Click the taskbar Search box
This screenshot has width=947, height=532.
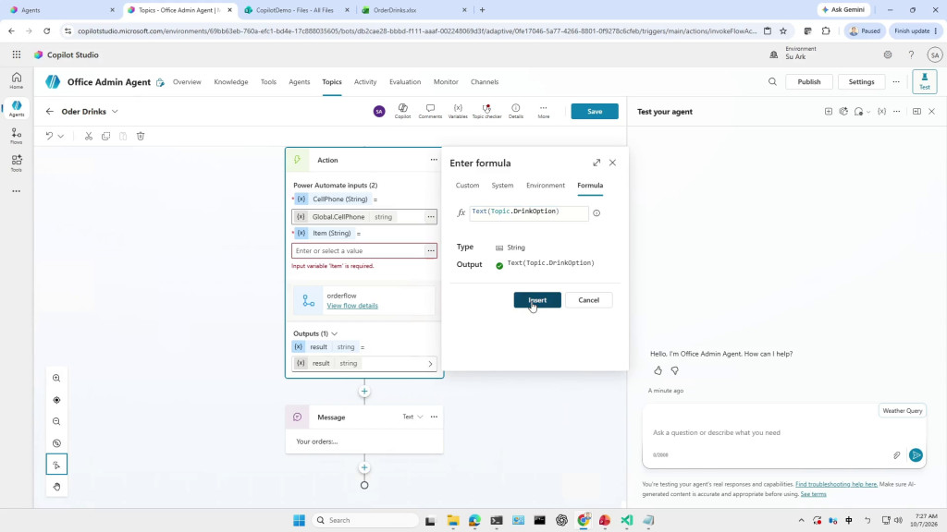(x=365, y=521)
